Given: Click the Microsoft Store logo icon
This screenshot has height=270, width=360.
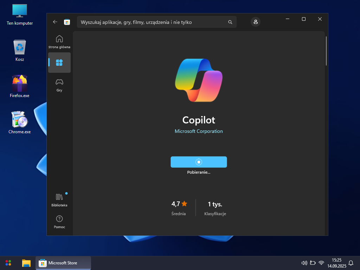Looking at the screenshot, I should click(67, 22).
